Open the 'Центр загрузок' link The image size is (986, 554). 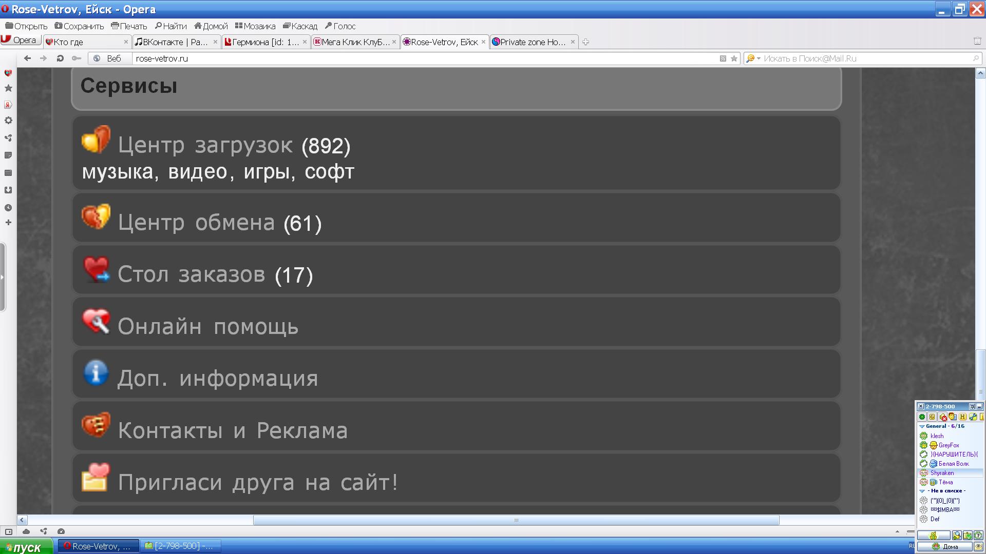205,145
